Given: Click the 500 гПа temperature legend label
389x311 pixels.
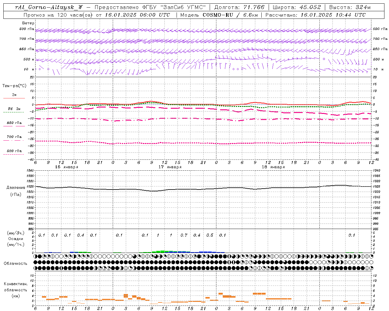Looking at the screenshot, I should 14,151.
